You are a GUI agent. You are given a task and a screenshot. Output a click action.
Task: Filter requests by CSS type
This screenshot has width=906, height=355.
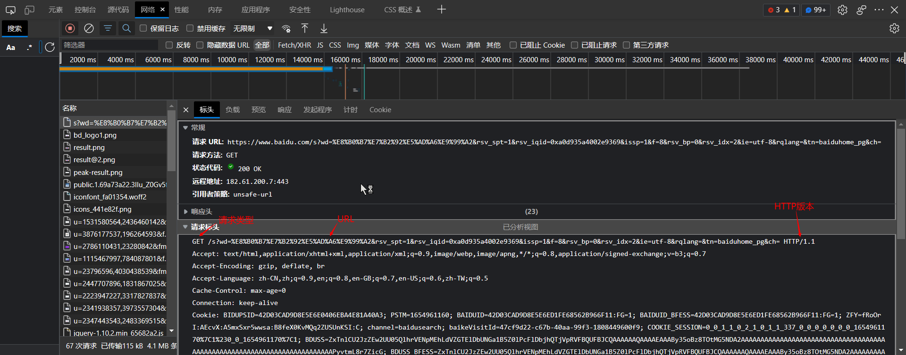[x=335, y=45]
